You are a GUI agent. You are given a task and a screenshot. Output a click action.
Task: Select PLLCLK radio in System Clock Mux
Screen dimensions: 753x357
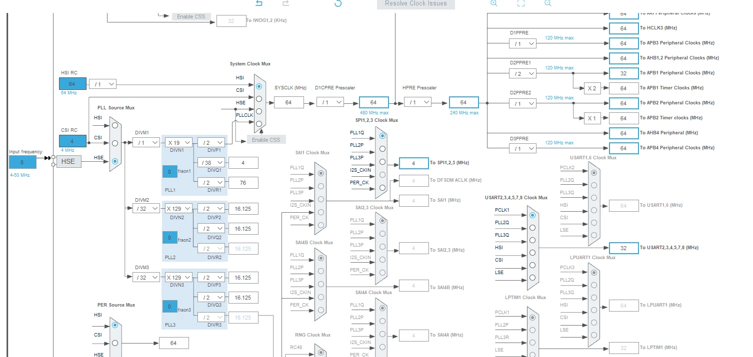(258, 123)
